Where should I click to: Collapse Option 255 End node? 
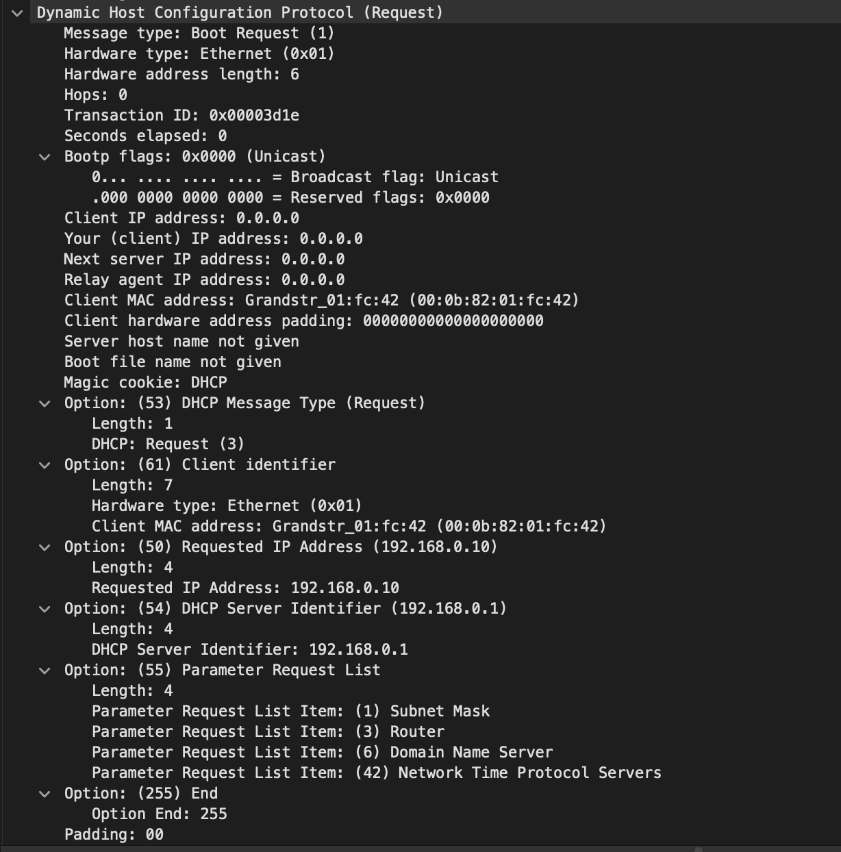click(x=45, y=794)
